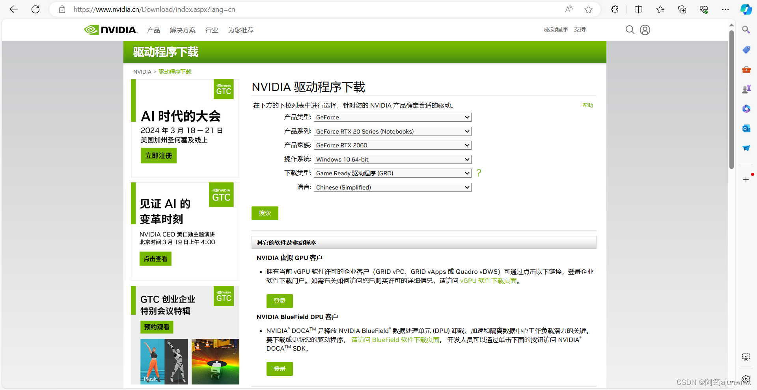Expand 操作系统 dropdown Windows 10 64-bit
Screen dimensions: 757x390
click(x=393, y=160)
